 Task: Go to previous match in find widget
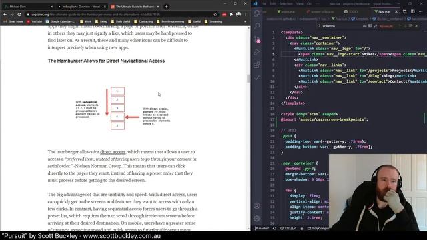[400, 26]
